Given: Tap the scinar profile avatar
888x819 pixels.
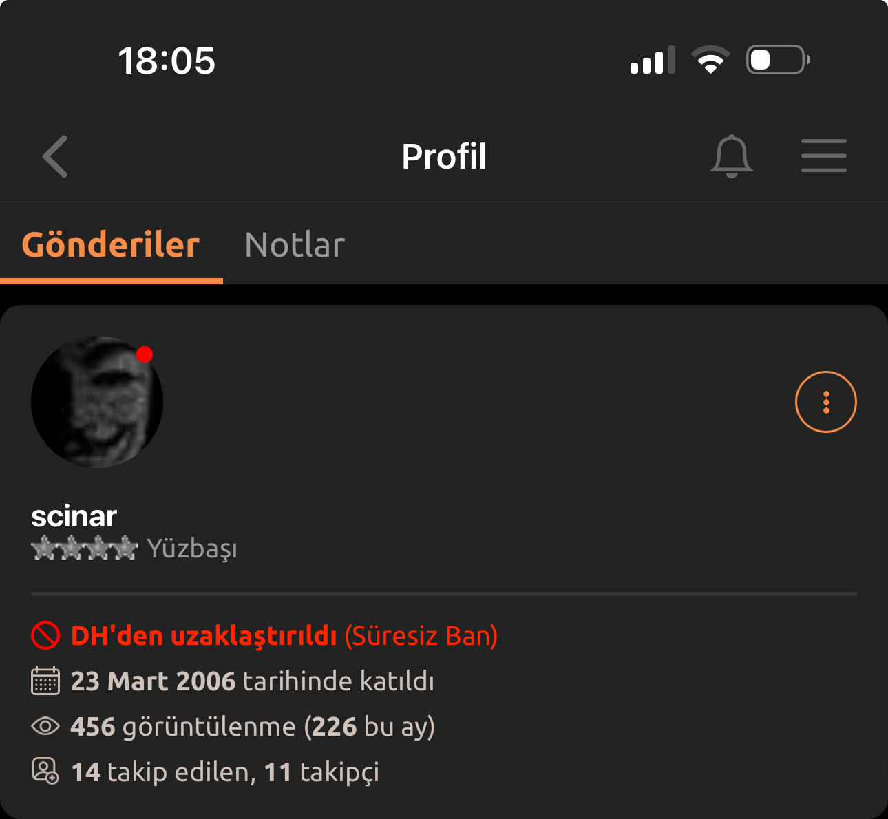Looking at the screenshot, I should point(97,402).
